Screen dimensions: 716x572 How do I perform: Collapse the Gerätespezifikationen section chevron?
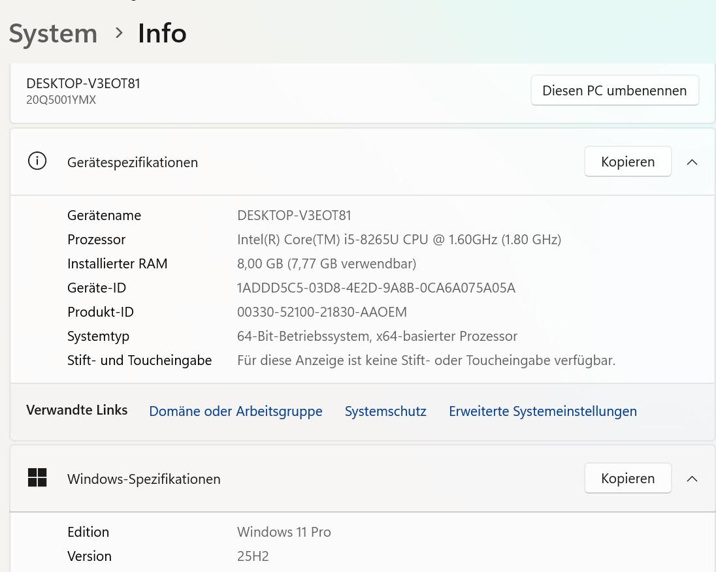point(692,162)
